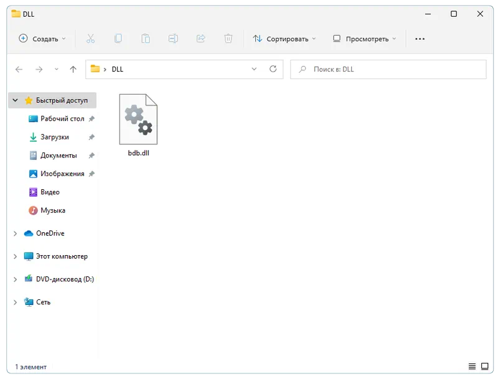This screenshot has width=498, height=379.
Task: Click the pin icon next to Рабочий стол
Action: click(x=92, y=119)
